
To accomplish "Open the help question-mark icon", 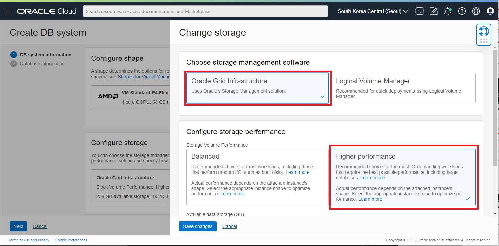I will click(462, 11).
